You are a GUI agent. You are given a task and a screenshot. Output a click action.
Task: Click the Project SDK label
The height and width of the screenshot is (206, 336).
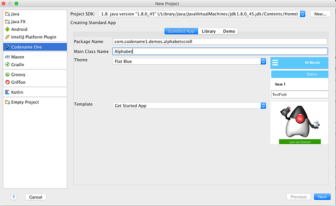click(82, 14)
